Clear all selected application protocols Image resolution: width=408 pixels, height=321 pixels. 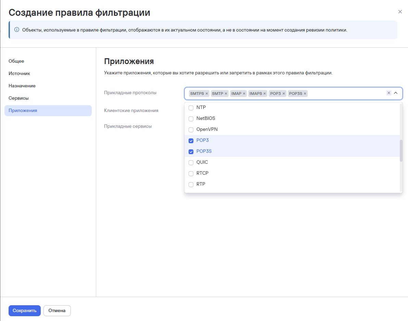(x=389, y=93)
